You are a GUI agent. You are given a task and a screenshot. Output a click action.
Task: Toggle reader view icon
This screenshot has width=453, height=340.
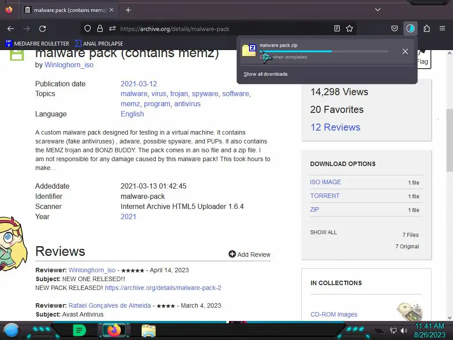337,29
